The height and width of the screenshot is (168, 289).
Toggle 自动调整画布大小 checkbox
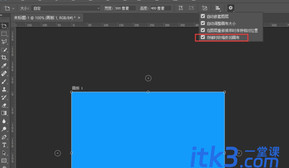tap(203, 23)
